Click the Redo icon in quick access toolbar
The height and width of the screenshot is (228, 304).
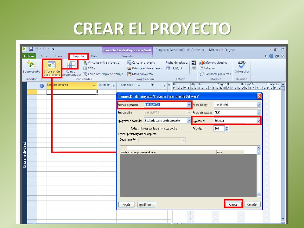45,49
